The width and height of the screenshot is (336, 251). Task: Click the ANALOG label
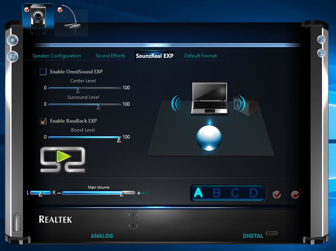pyautogui.click(x=102, y=236)
